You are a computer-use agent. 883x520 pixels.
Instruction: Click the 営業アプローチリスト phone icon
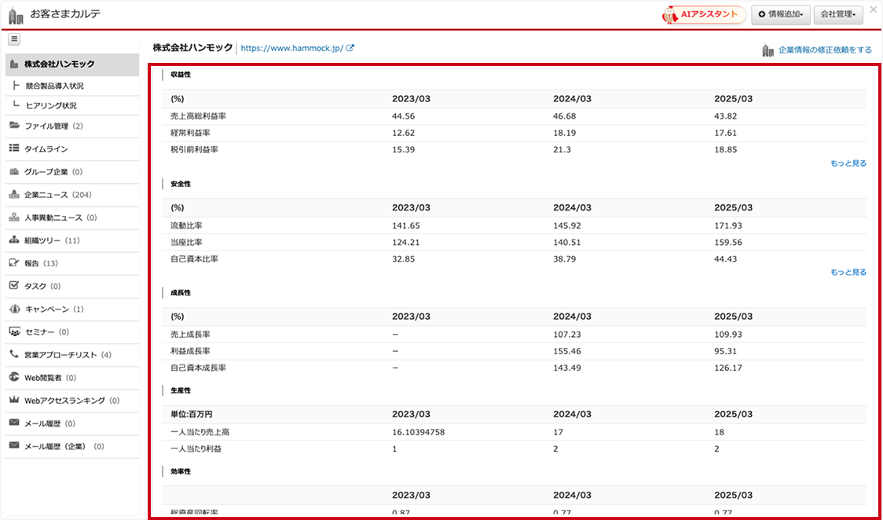(14, 355)
